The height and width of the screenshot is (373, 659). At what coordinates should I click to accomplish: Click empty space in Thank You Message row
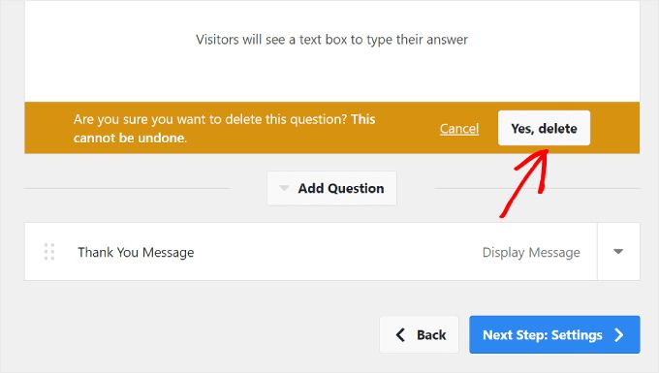pos(336,252)
